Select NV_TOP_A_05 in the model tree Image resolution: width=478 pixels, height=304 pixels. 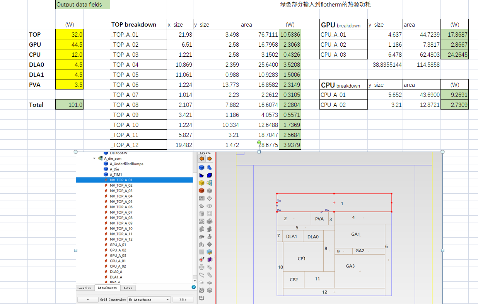(x=121, y=201)
